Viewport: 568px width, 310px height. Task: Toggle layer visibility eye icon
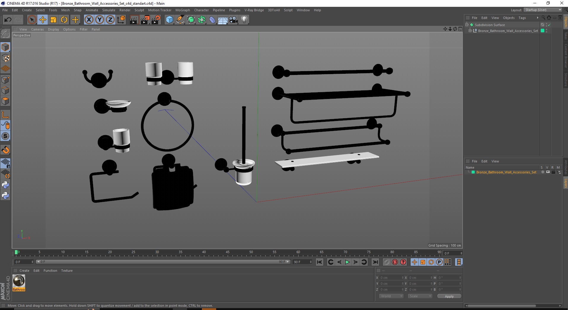[548, 172]
